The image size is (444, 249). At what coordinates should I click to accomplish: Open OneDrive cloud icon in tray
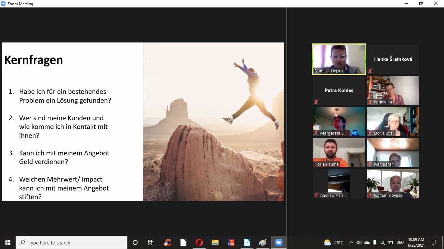click(x=367, y=243)
